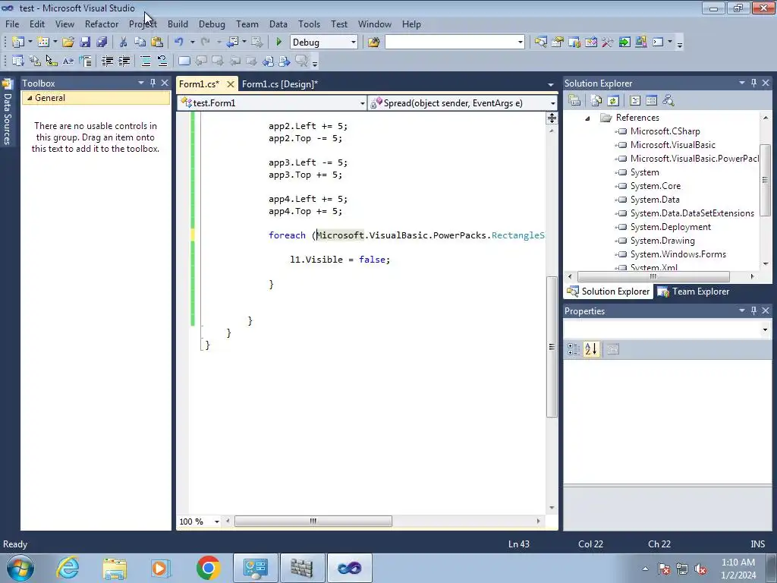The image size is (777, 583).
Task: Pin or auto-hide the Toolbox panel
Action: tap(153, 83)
